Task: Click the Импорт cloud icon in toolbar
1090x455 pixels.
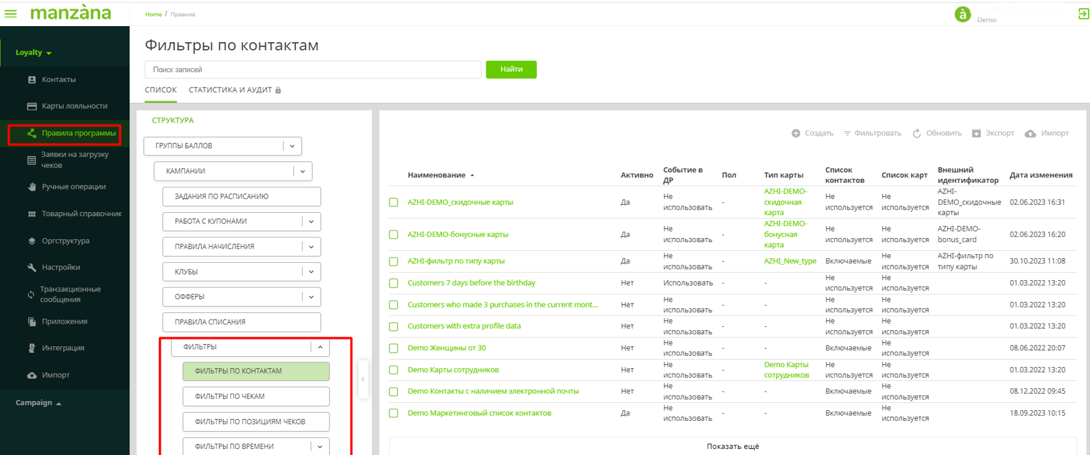Action: 1031,133
